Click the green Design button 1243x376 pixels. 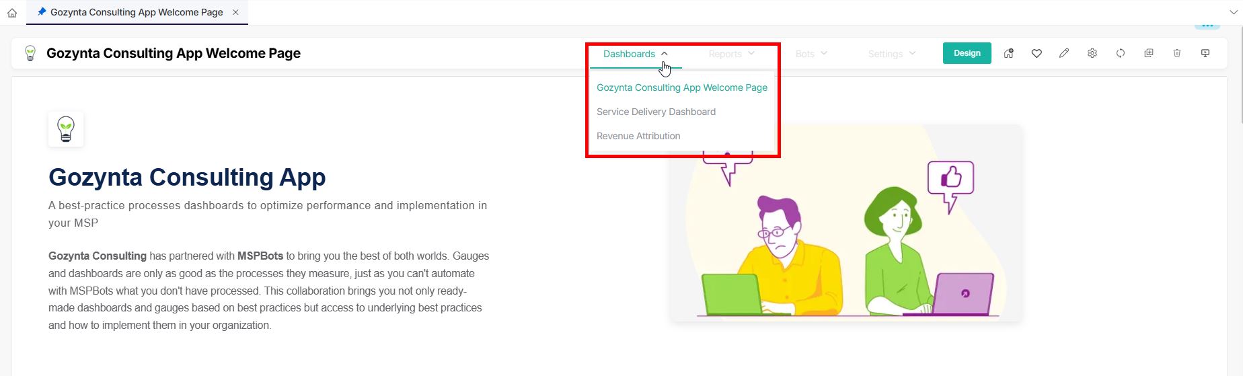point(967,53)
